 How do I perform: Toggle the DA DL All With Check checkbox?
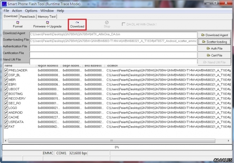point(124,24)
